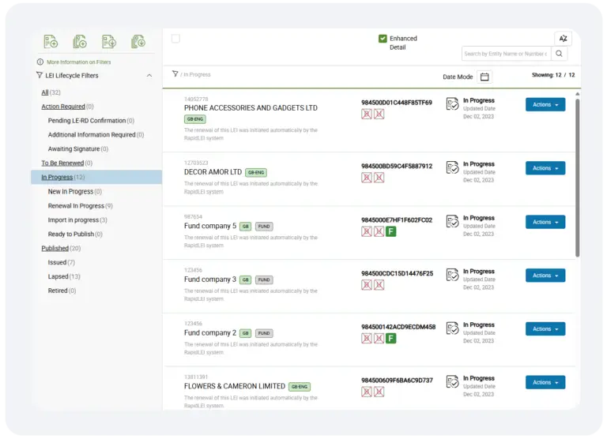This screenshot has height=439, width=607.
Task: Open Actions dropdown for PHONE ACCESSORIES AND GADGETS
Action: coord(545,104)
